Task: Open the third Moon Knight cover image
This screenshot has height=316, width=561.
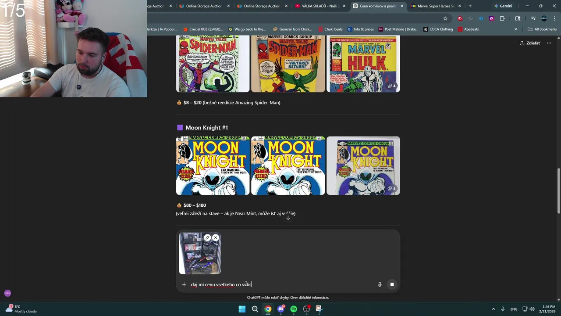Action: (x=363, y=165)
